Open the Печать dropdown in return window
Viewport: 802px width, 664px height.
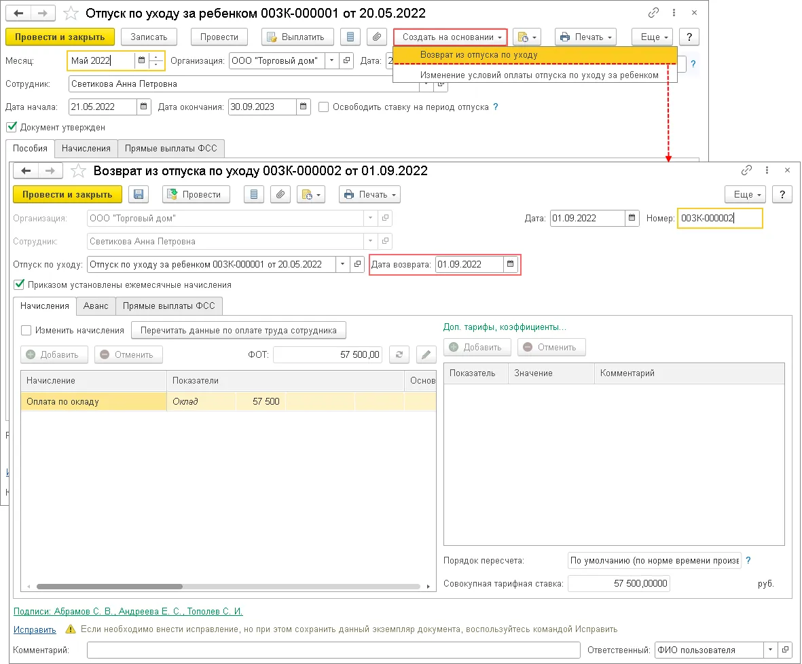tap(370, 194)
